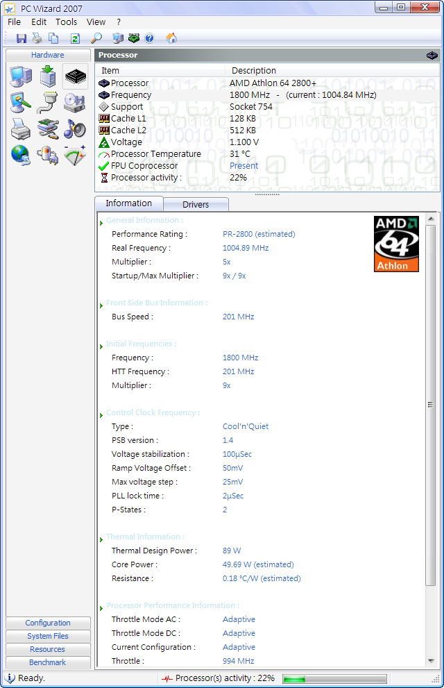The width and height of the screenshot is (444, 688).
Task: Open the ? help menu
Action: pyautogui.click(x=119, y=22)
